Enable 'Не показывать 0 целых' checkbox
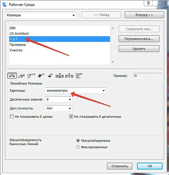 pyautogui.click(x=12, y=117)
